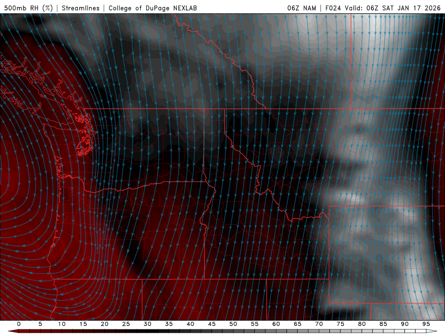Click the "40" color scale label
Viewport: 445px width, 334px height.
pyautogui.click(x=190, y=324)
